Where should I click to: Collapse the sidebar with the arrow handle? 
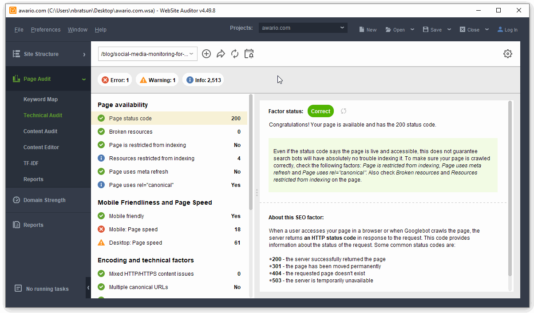click(88, 288)
